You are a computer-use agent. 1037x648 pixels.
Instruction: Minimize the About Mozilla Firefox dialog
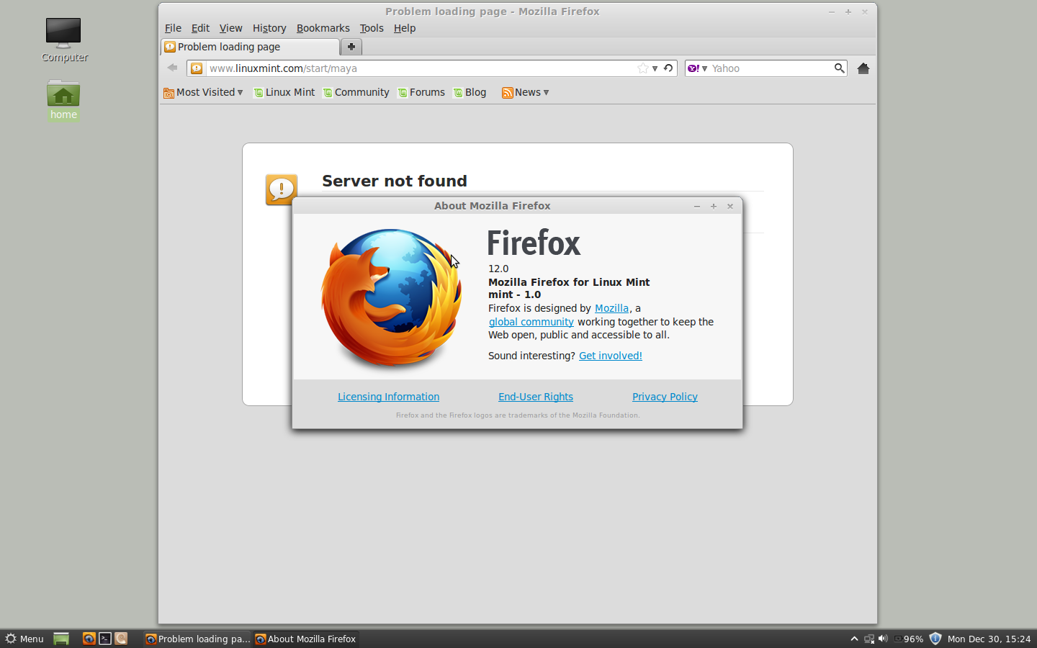697,206
